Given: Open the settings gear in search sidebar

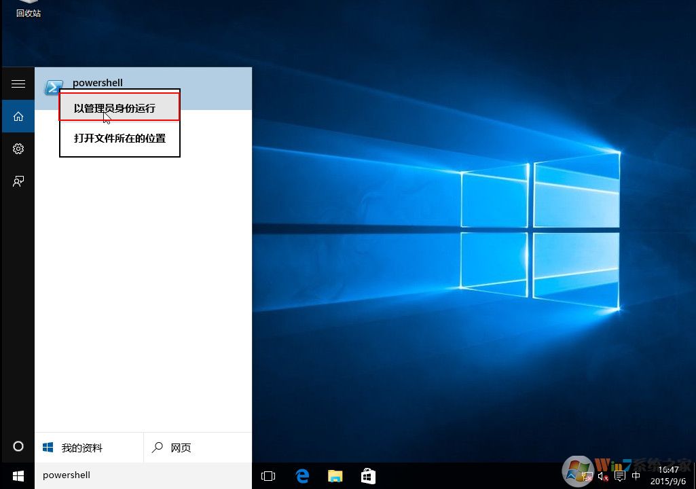Looking at the screenshot, I should point(18,149).
